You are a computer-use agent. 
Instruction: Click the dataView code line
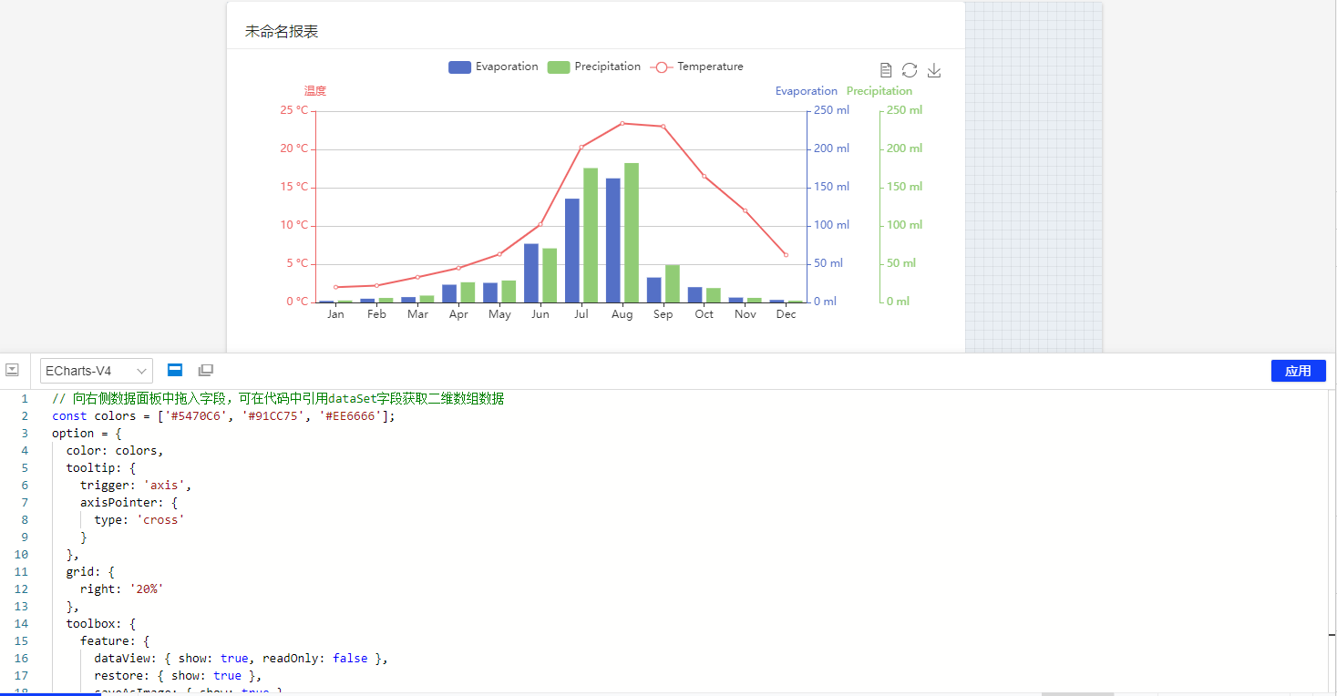(241, 659)
